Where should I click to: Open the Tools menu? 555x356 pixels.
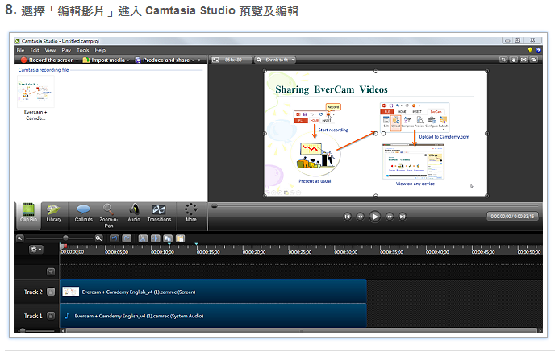(x=82, y=50)
